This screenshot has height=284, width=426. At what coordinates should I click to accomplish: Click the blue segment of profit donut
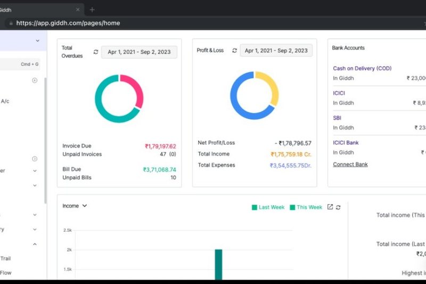[x=237, y=104]
